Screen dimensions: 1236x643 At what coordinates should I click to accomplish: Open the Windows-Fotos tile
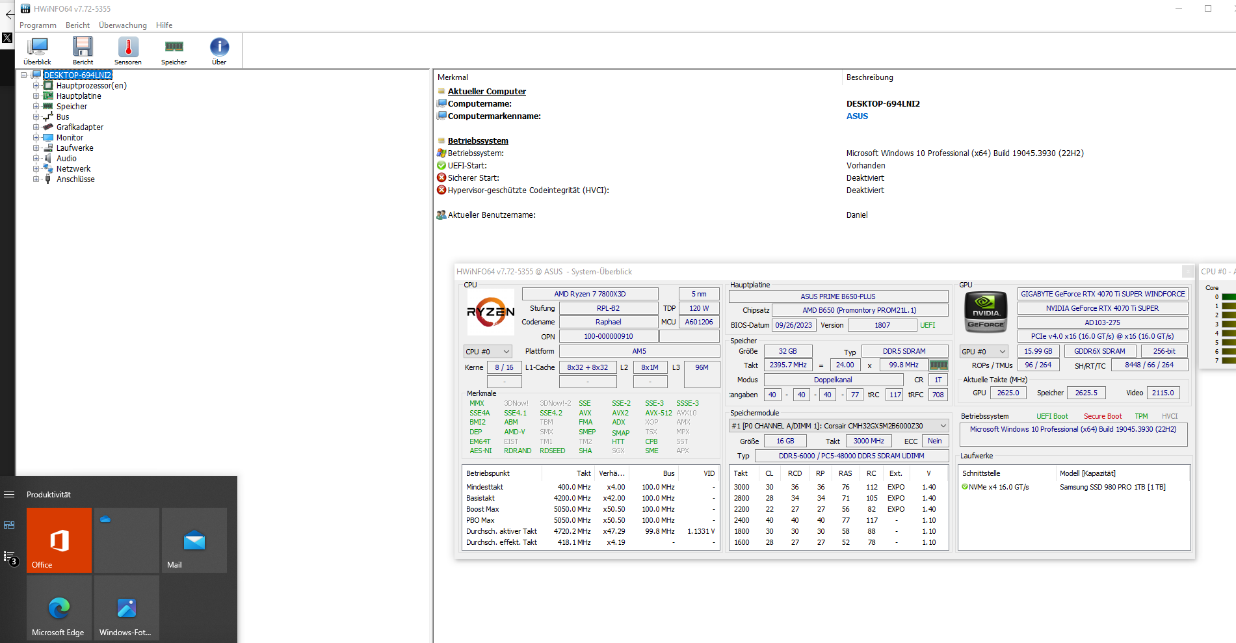click(x=127, y=608)
